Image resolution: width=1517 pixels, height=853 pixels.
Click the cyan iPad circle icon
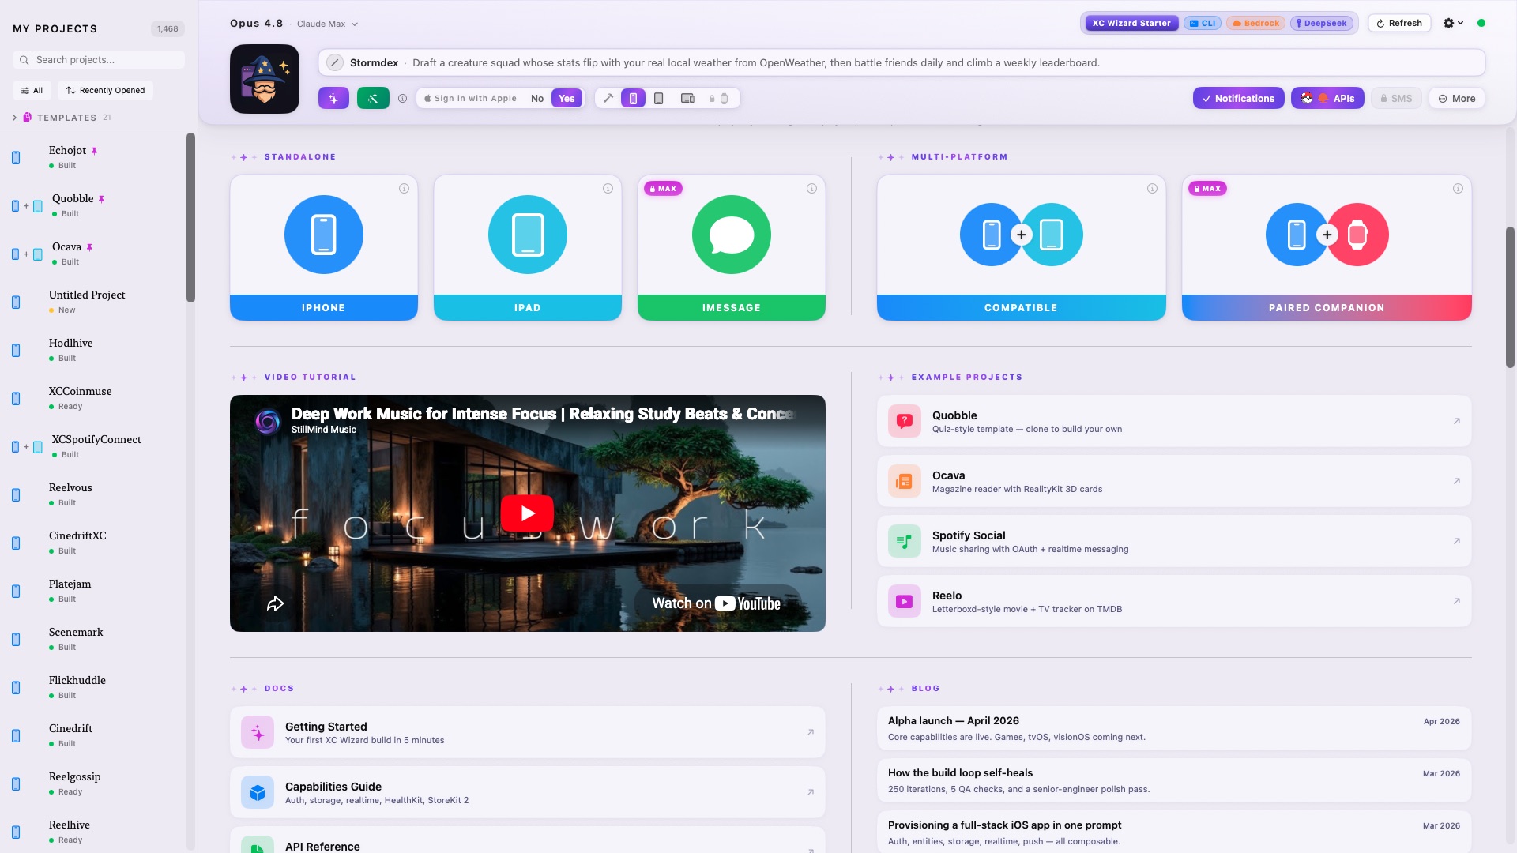pos(528,235)
